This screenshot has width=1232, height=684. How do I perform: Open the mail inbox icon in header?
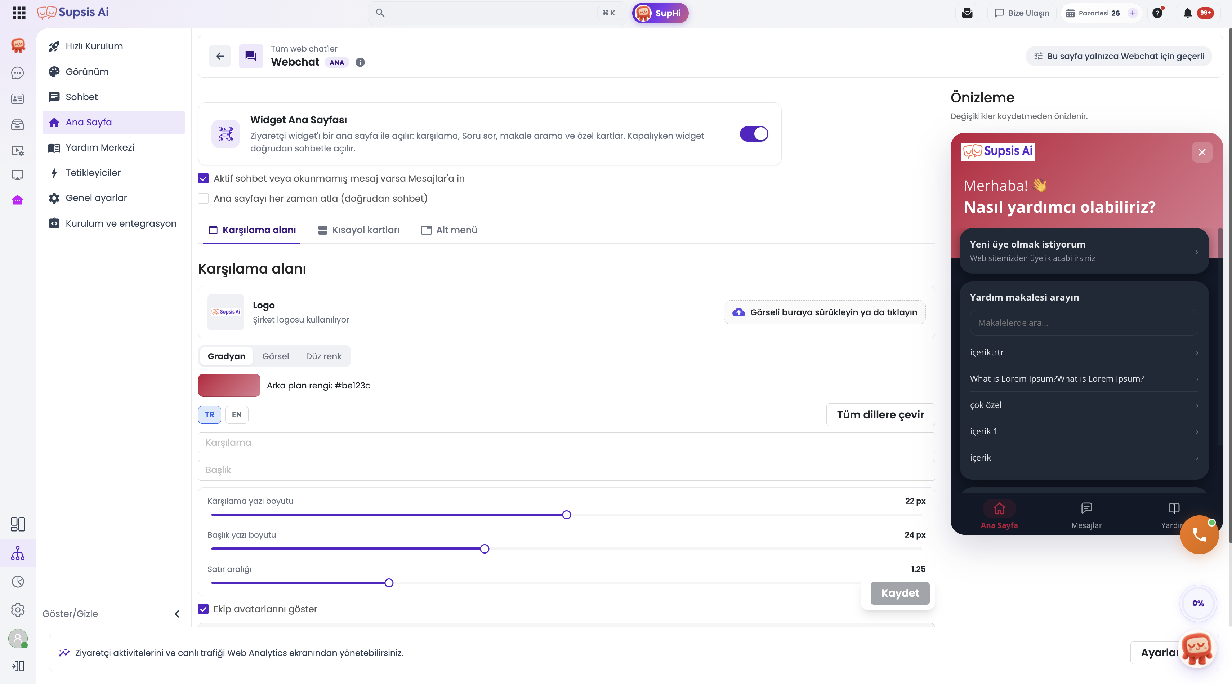[967, 13]
